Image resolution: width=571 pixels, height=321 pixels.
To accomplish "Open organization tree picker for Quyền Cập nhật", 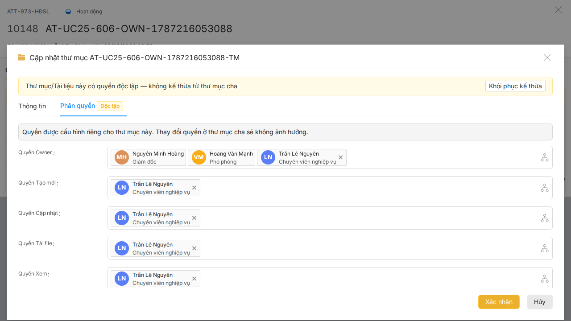I will [x=545, y=218].
